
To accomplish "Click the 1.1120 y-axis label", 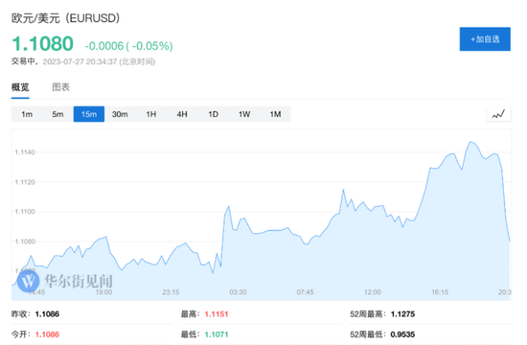I will tap(25, 182).
